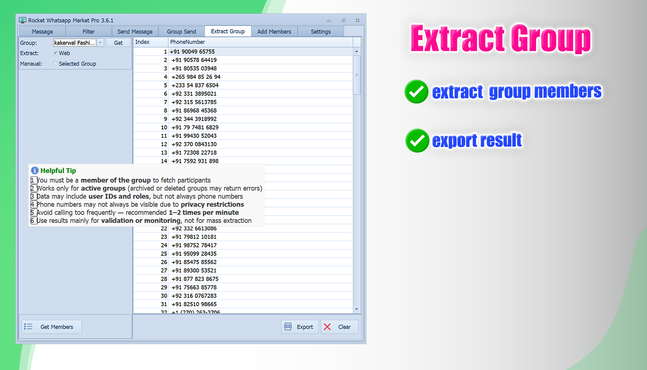
Task: Switch to the Message tab
Action: (42, 31)
